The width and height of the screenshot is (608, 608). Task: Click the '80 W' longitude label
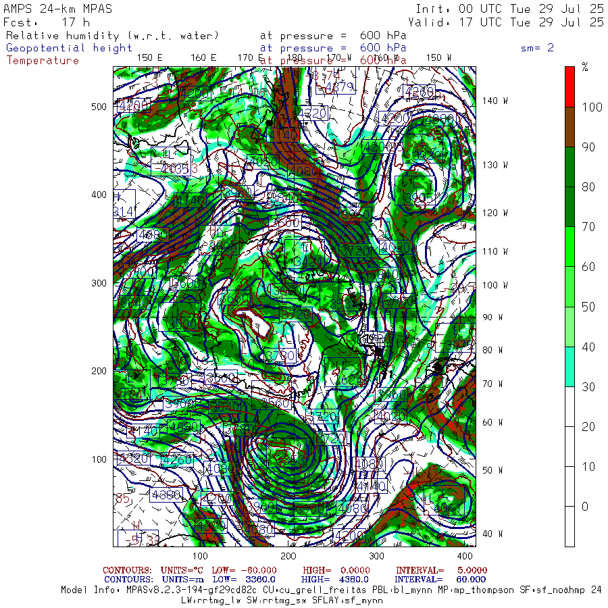point(492,350)
